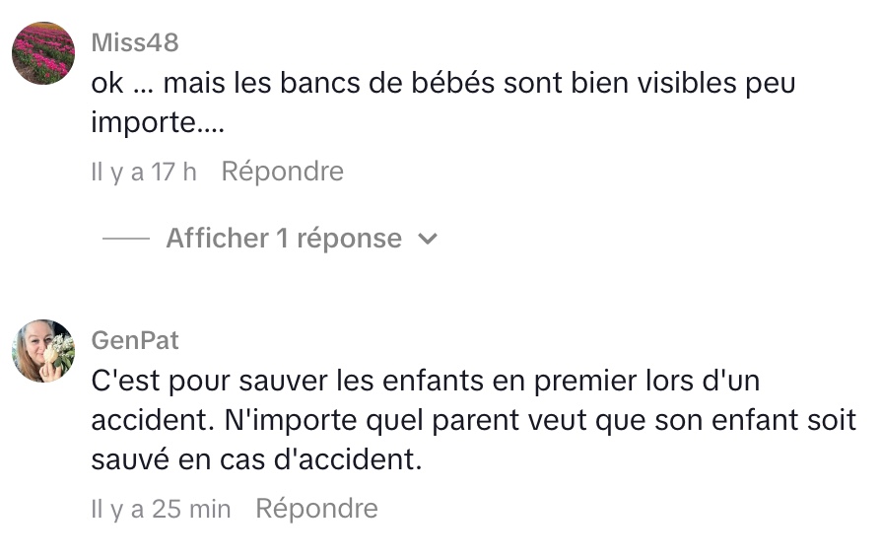881x560 pixels.
Task: Click the "Afficher 1 réponse" link
Action: 284,239
